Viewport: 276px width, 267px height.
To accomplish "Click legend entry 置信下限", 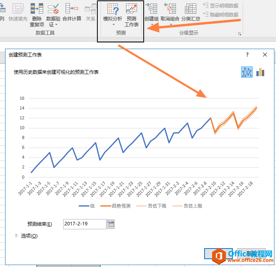I will tap(152, 206).
